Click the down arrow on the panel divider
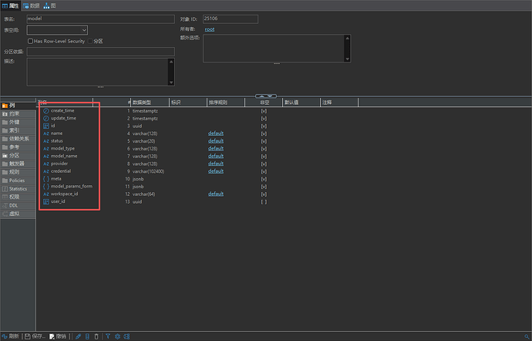 pos(270,96)
